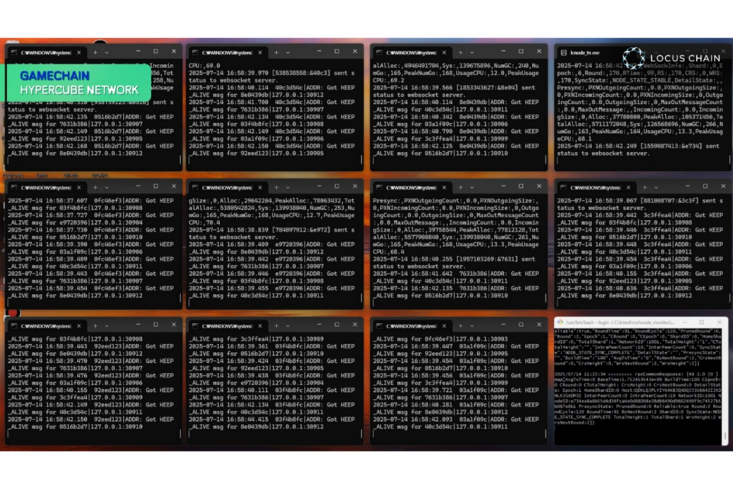This screenshot has height=489, width=733.
Task: Focus the white bash terminal output area
Action: (x=640, y=390)
